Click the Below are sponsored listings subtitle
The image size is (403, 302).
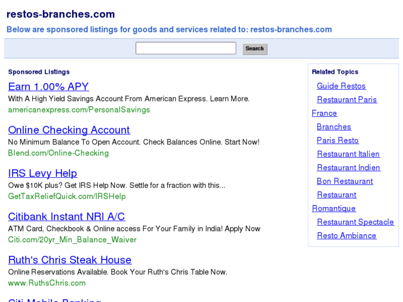(169, 29)
